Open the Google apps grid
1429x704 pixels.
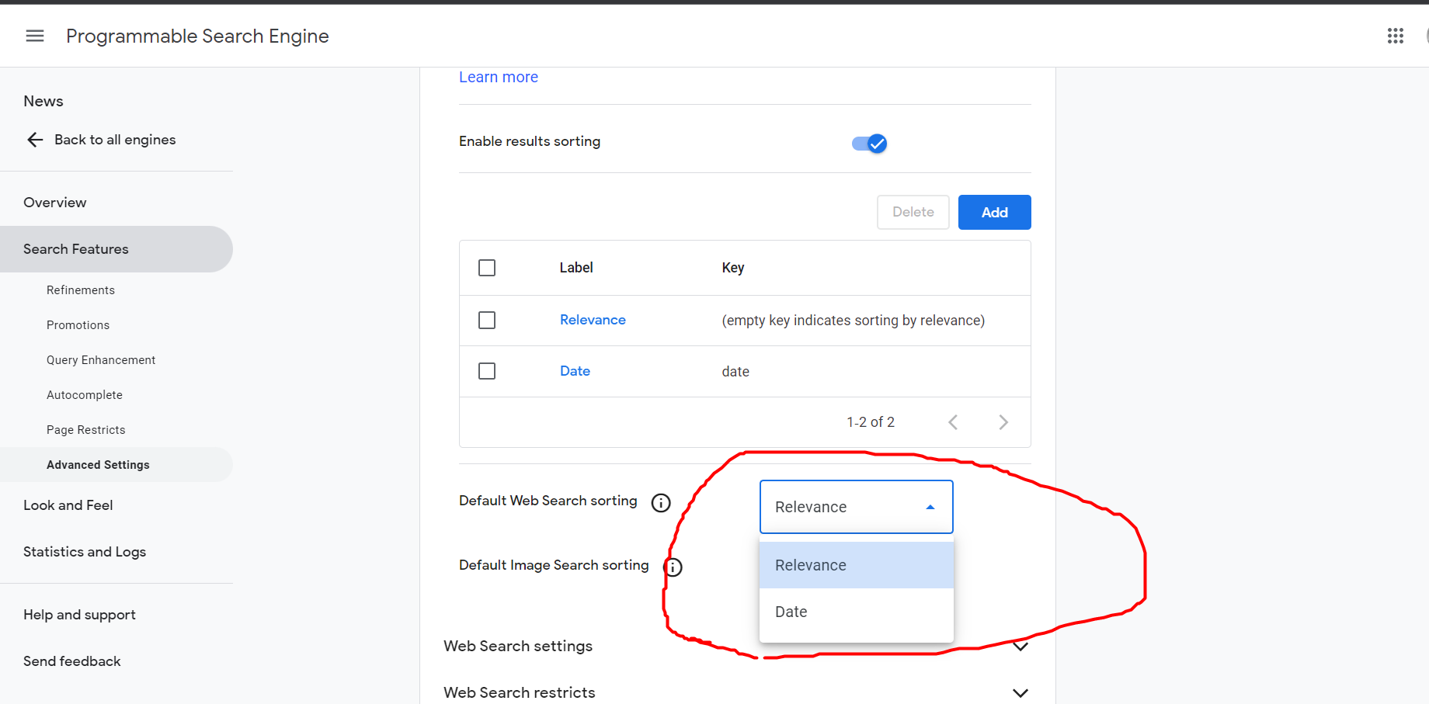[x=1396, y=36]
